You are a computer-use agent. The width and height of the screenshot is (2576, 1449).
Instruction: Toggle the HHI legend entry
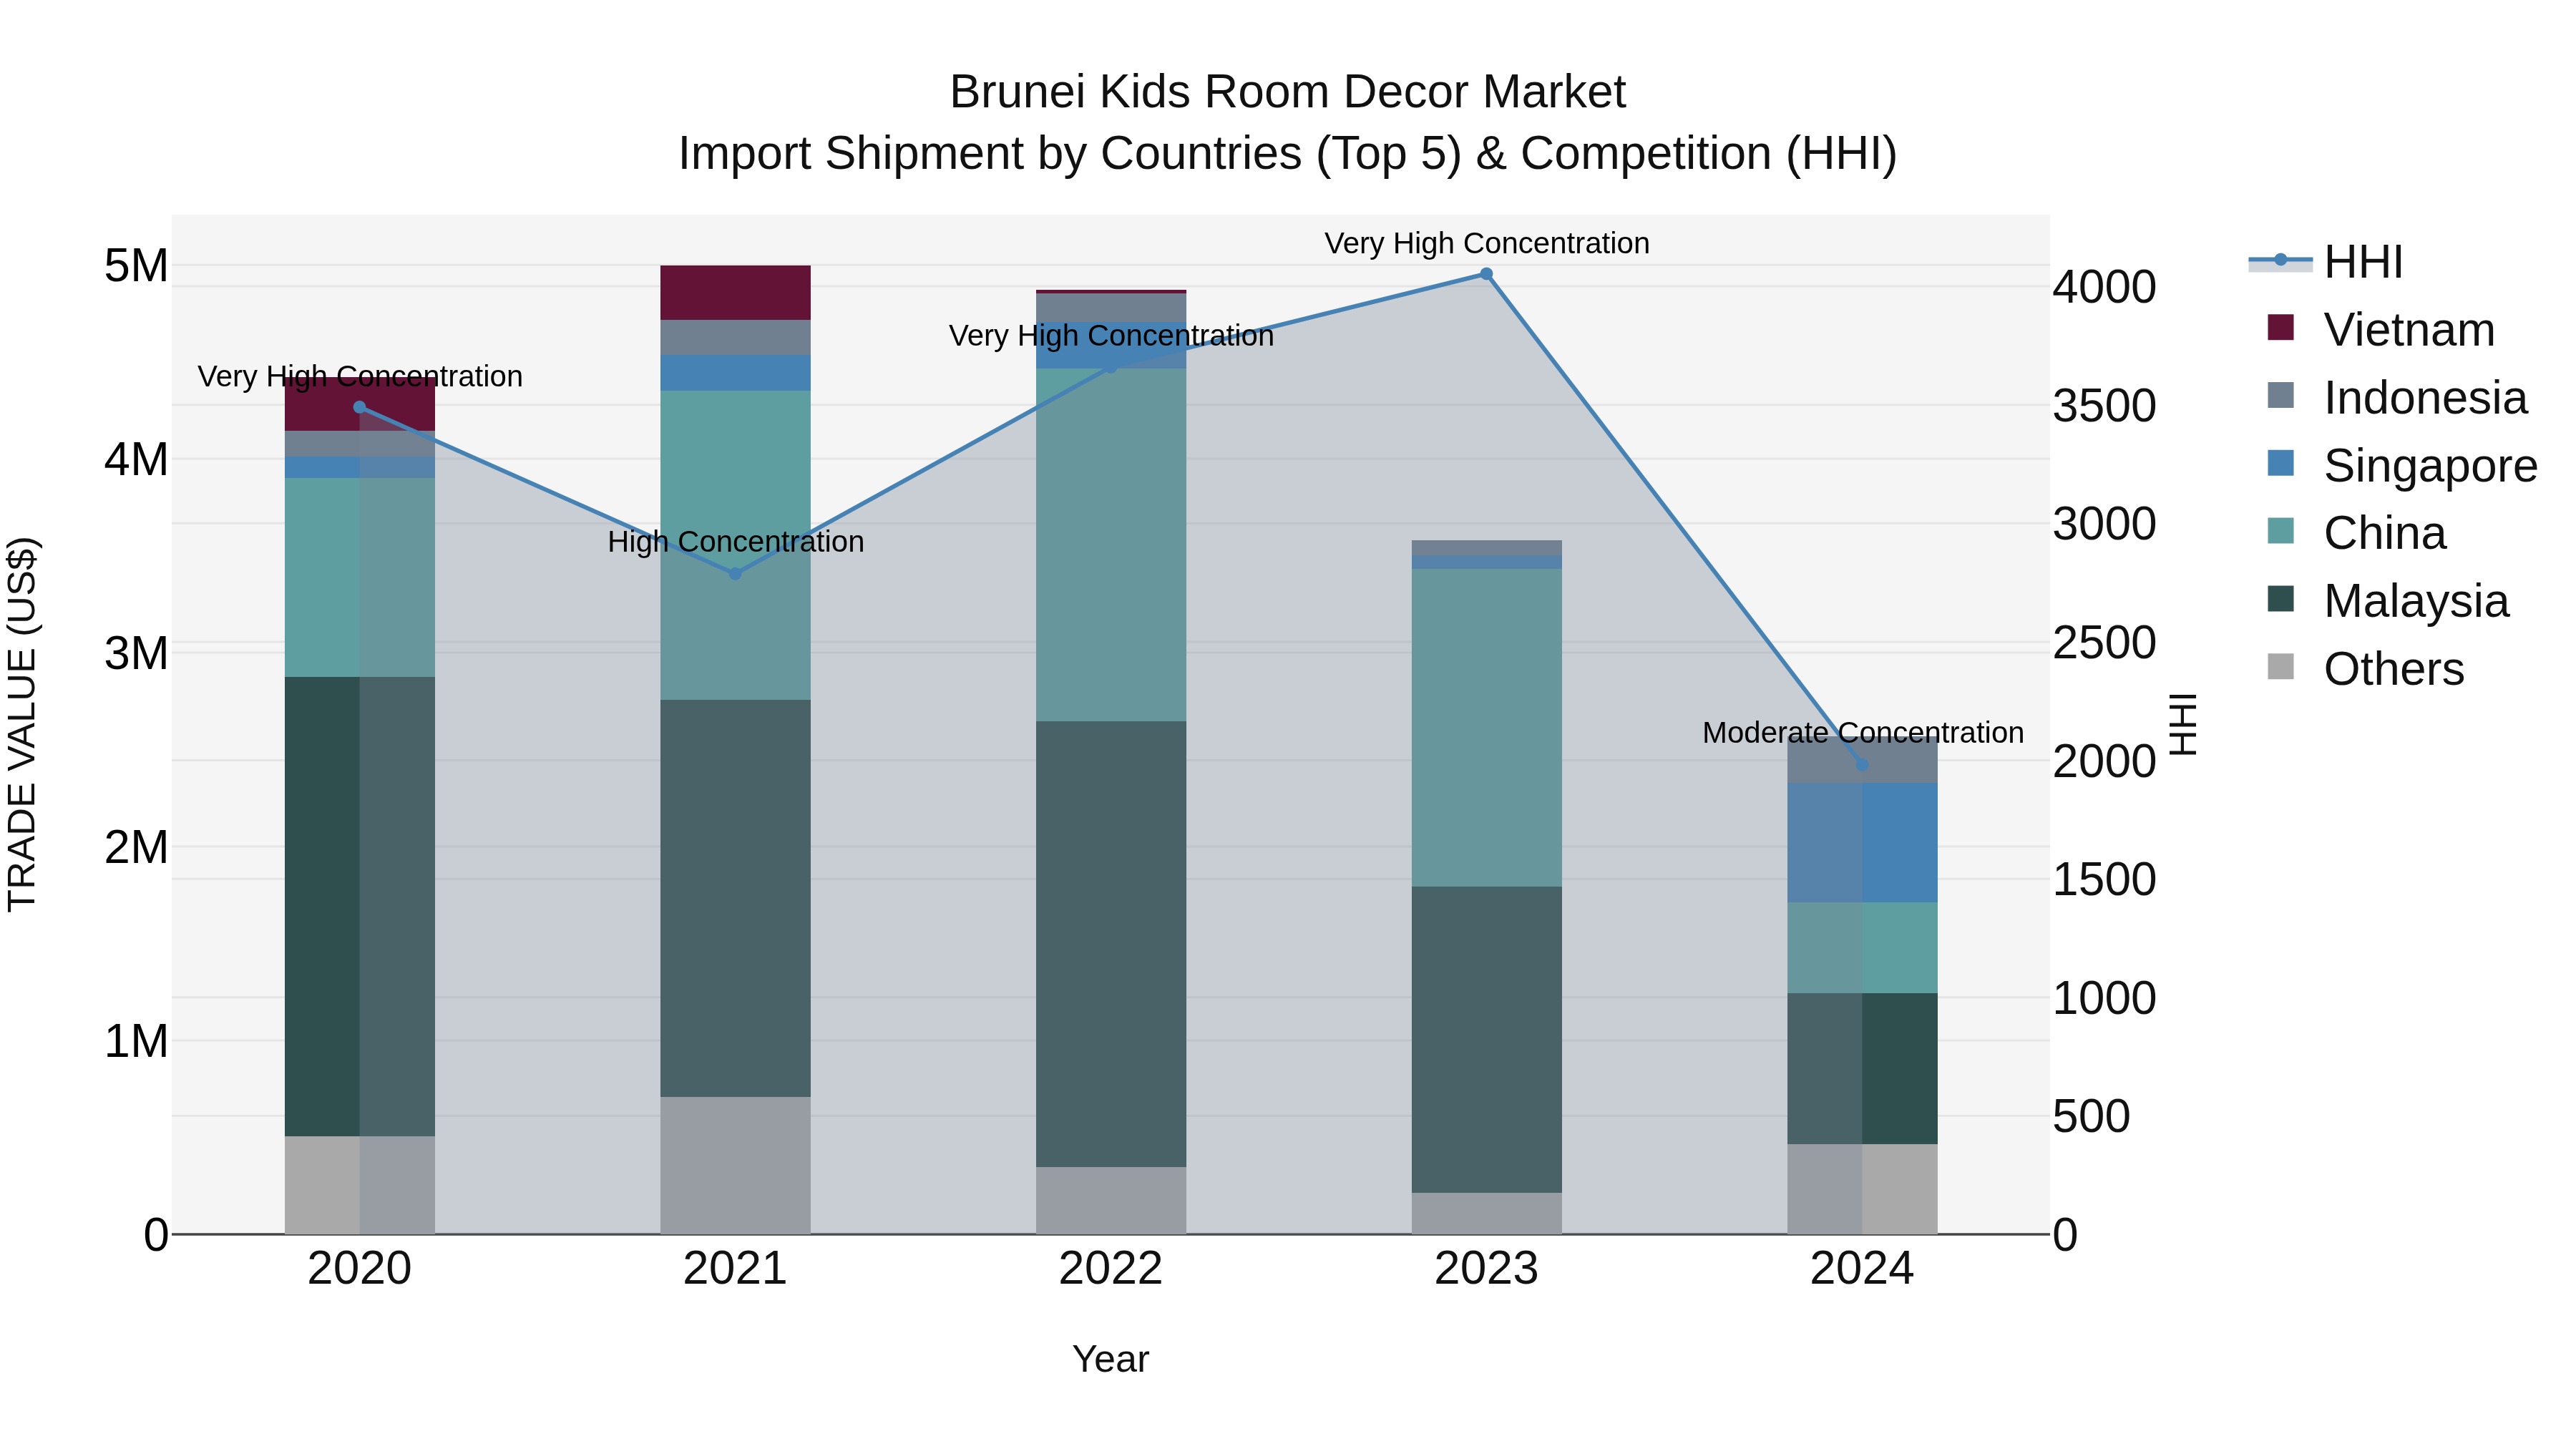coord(2326,262)
